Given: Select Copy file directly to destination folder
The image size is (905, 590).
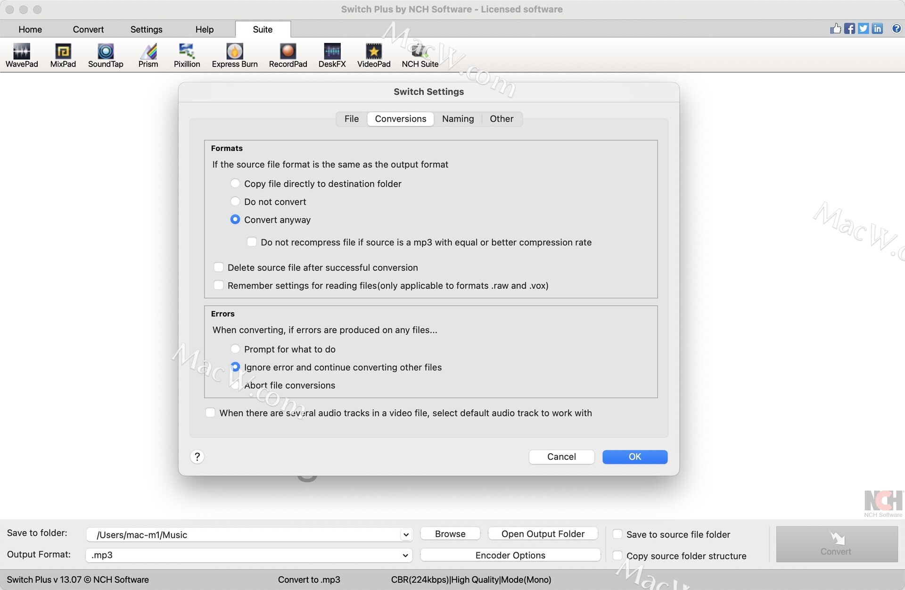Looking at the screenshot, I should click(x=235, y=183).
